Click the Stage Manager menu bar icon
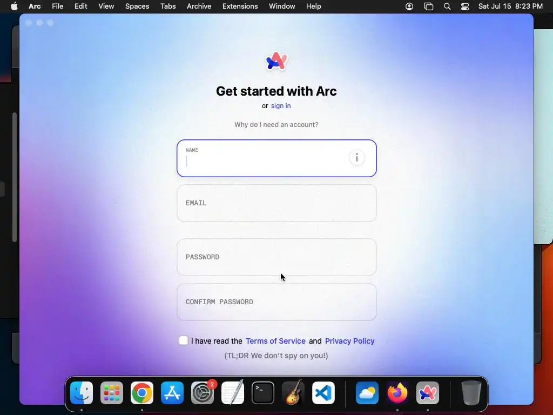The width and height of the screenshot is (553, 415). pyautogui.click(x=428, y=6)
